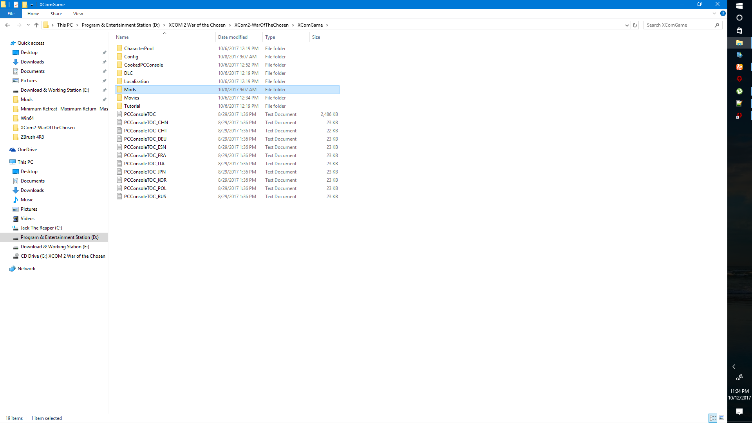Open Microsoft Store from taskbar
The height and width of the screenshot is (423, 752).
pyautogui.click(x=739, y=31)
